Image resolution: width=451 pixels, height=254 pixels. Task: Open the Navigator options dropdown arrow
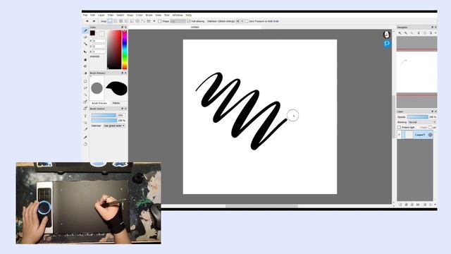point(435,33)
